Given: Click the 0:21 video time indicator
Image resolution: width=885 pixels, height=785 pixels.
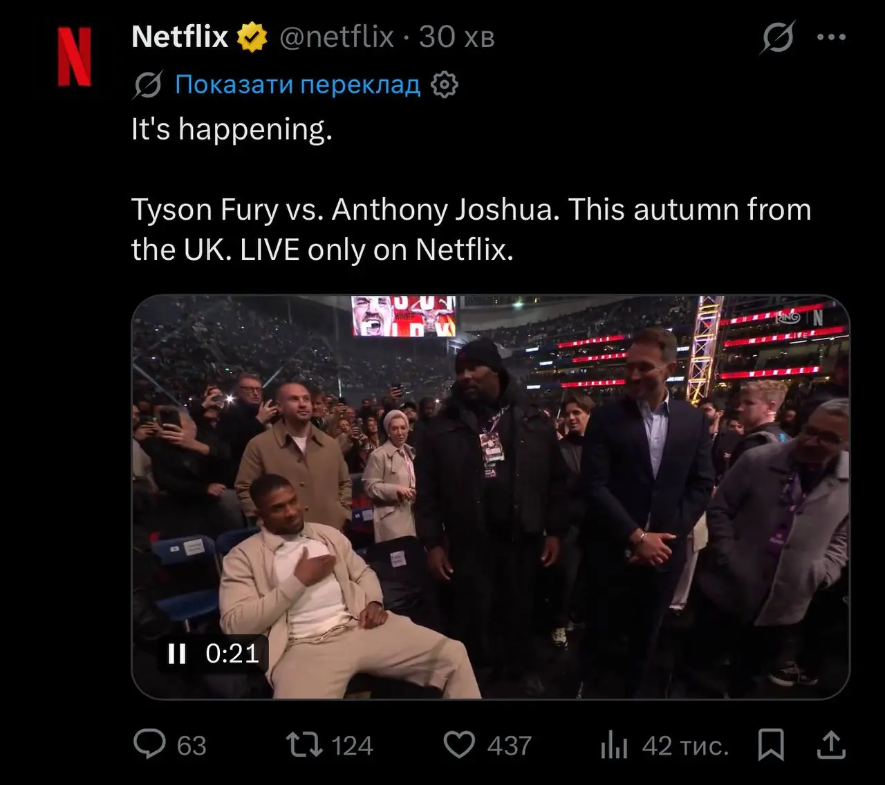Looking at the screenshot, I should (232, 654).
